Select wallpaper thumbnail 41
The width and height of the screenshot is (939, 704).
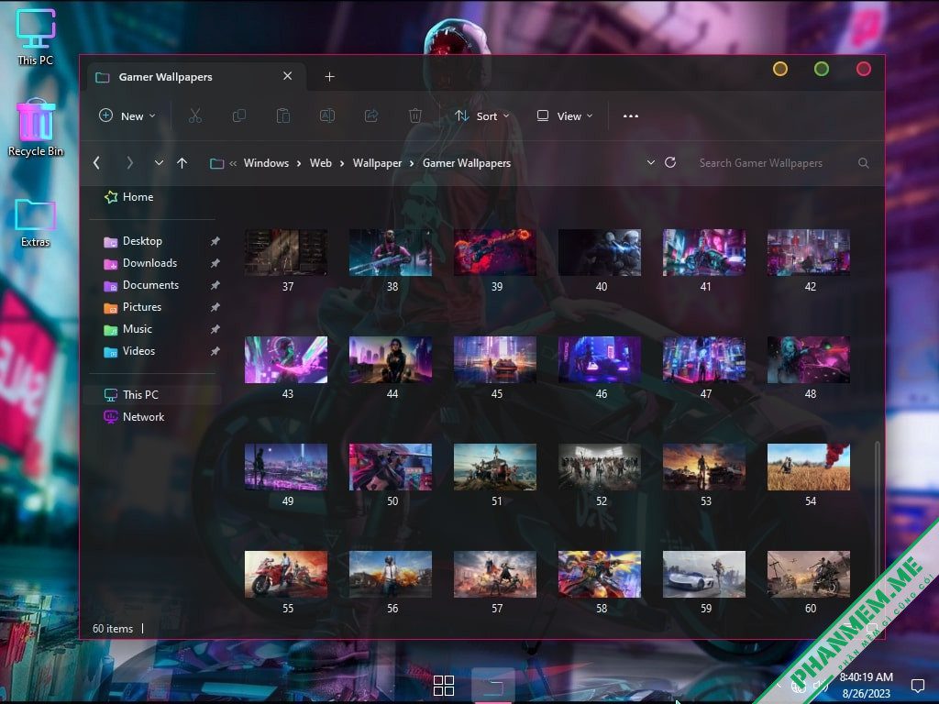click(x=704, y=253)
